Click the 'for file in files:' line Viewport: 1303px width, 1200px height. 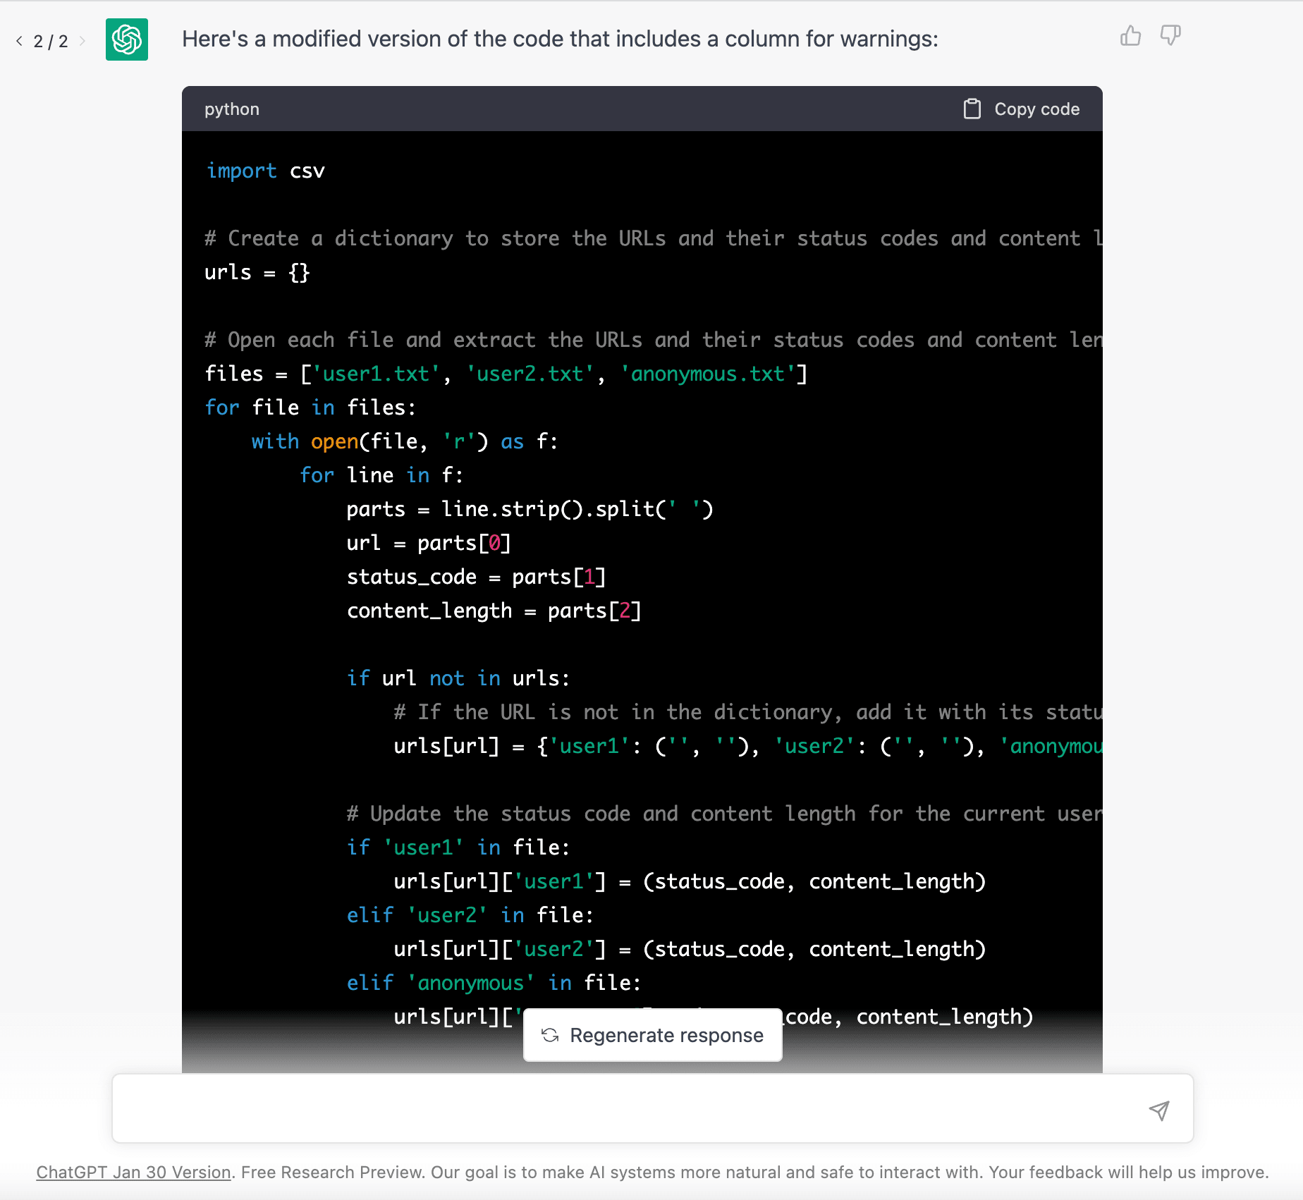310,408
